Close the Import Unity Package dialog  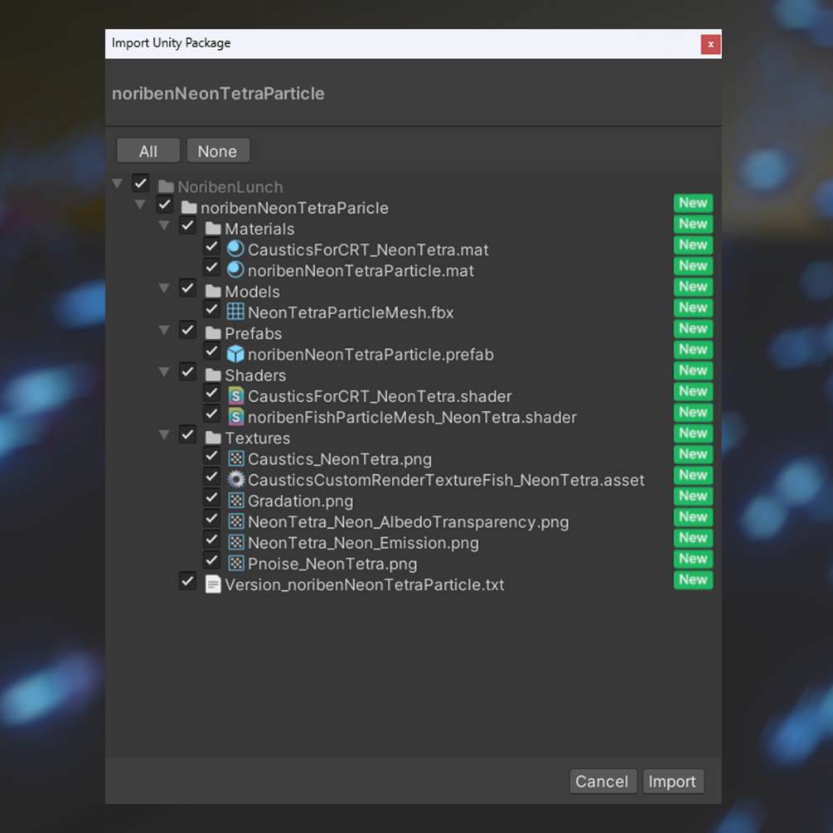pyautogui.click(x=711, y=45)
